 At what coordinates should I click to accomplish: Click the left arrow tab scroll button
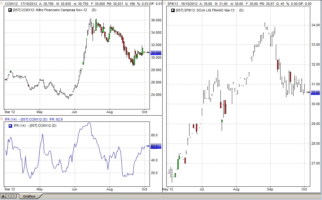point(8,196)
